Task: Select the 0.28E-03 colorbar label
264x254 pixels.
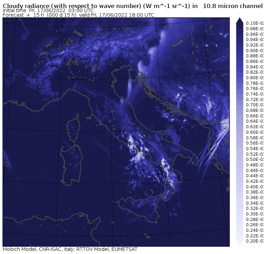Action: tap(255, 219)
